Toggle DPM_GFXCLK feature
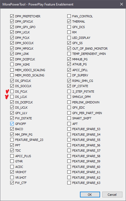 tap(12, 22)
